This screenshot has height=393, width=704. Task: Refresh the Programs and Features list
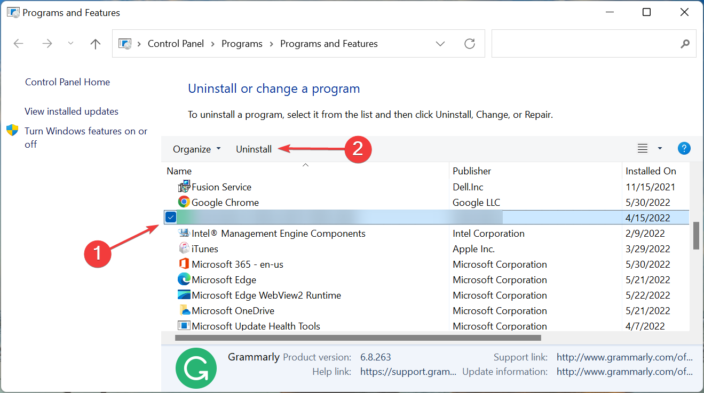[x=470, y=44]
